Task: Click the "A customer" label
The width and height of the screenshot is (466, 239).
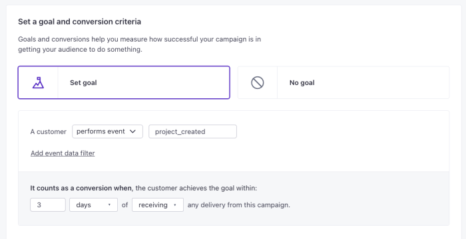Action: click(49, 131)
